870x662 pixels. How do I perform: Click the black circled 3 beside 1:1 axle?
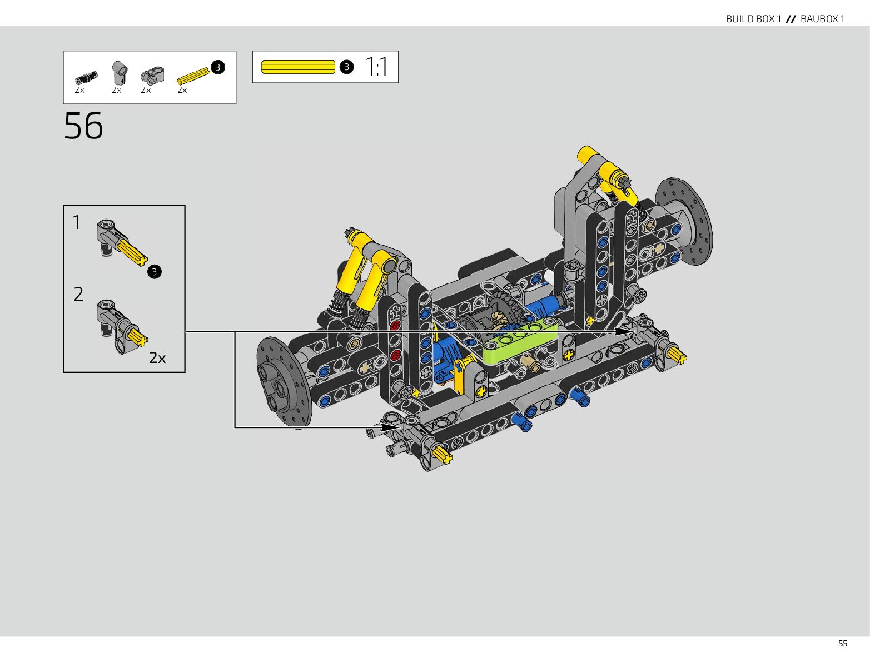click(346, 67)
